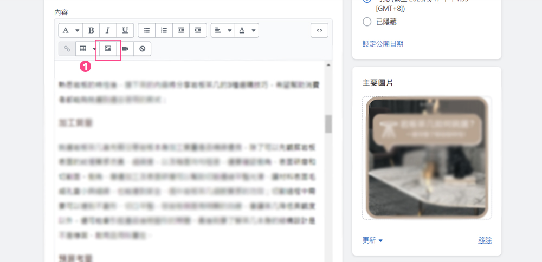Click the main image thumbnail

pos(427,158)
